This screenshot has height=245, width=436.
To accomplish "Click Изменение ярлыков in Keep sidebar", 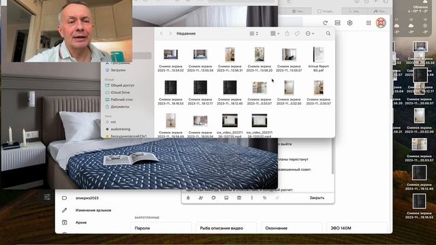I will pyautogui.click(x=93, y=210).
